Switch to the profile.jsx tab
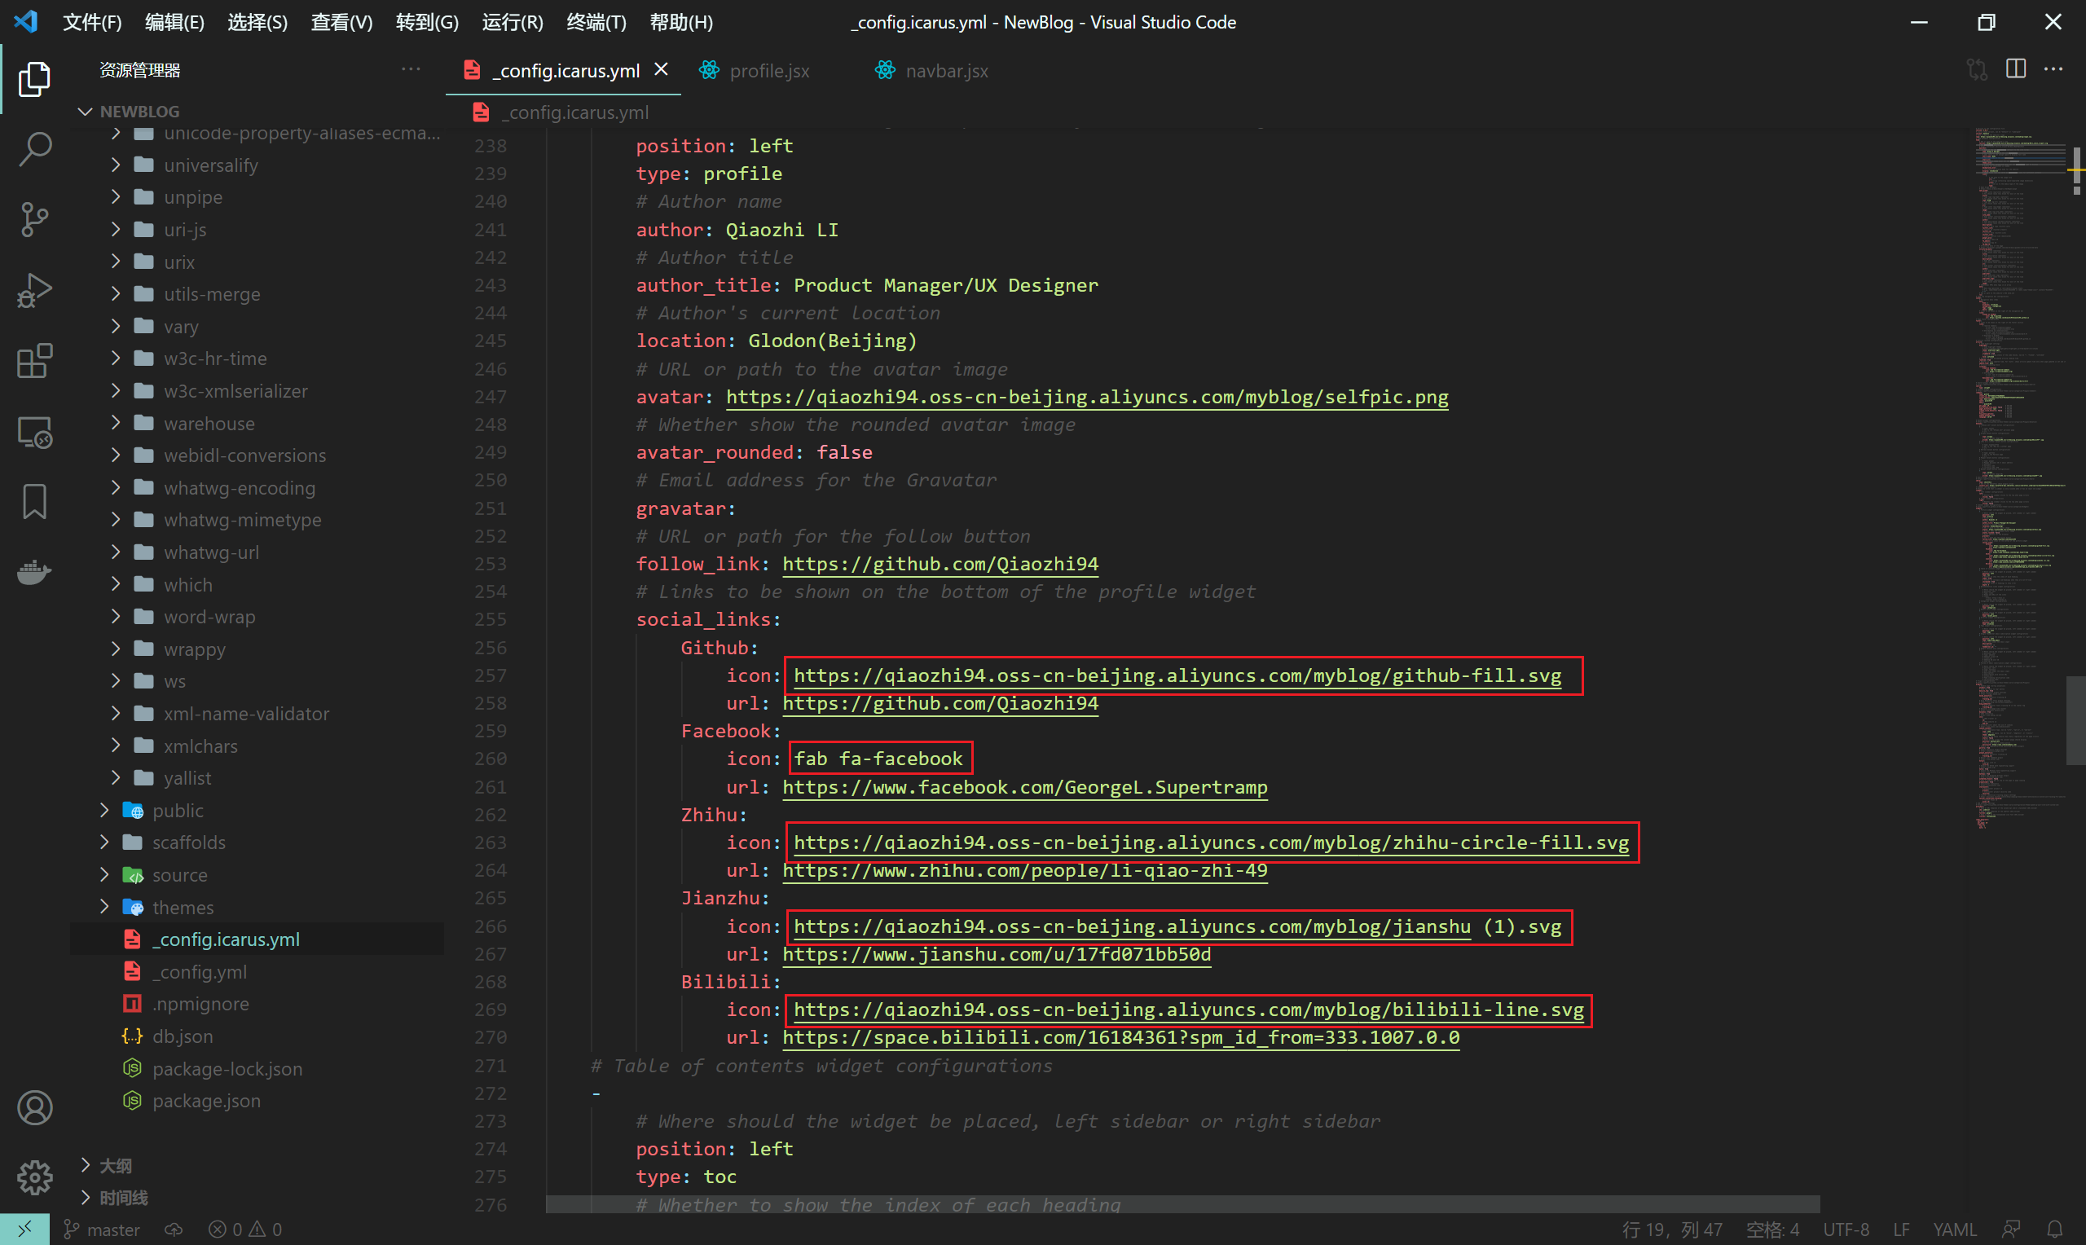This screenshot has width=2086, height=1245. tap(768, 70)
